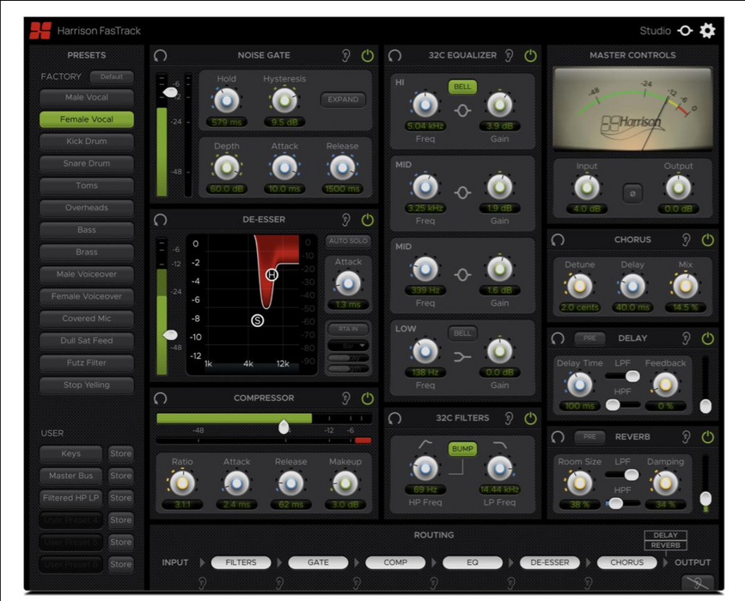This screenshot has height=601, width=745.
Task: Toggle Noise Gate power button
Action: pos(367,56)
